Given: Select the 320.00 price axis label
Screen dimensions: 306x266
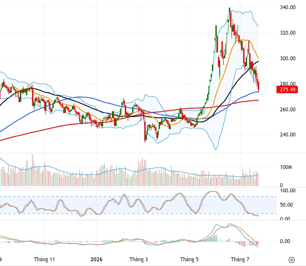Looking at the screenshot, I should (288, 33).
